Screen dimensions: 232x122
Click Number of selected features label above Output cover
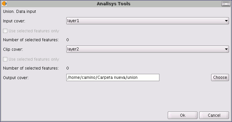point(31,68)
